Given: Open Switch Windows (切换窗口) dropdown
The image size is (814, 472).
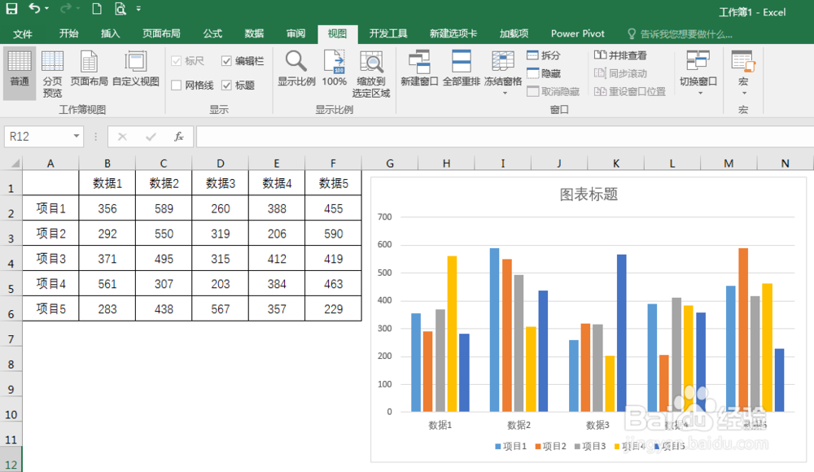Looking at the screenshot, I should 698,72.
